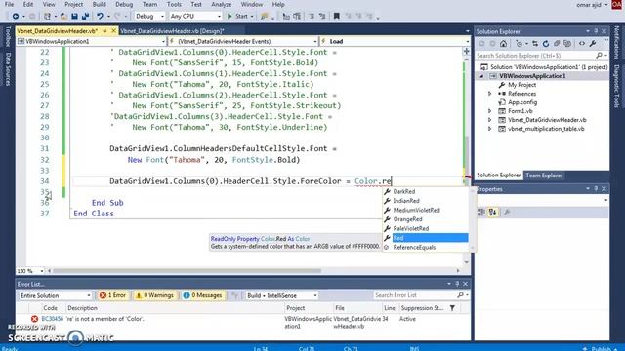
Task: Click the Save All toolbar icon
Action: (x=85, y=16)
